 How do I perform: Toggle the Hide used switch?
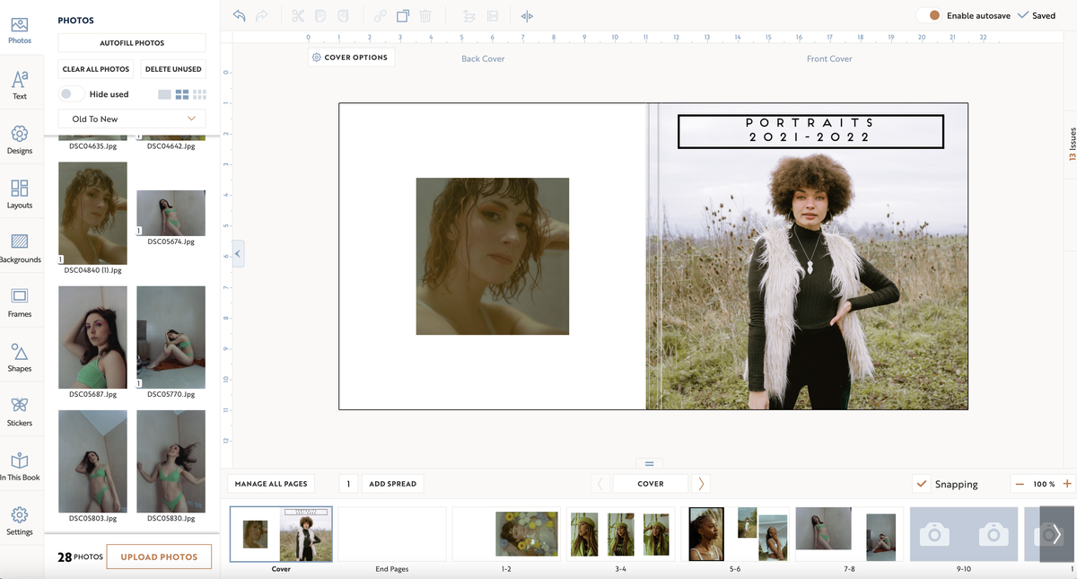pyautogui.click(x=71, y=93)
